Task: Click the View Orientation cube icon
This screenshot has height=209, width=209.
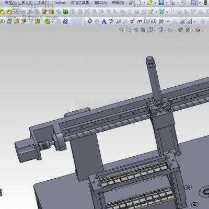Action: (150, 30)
